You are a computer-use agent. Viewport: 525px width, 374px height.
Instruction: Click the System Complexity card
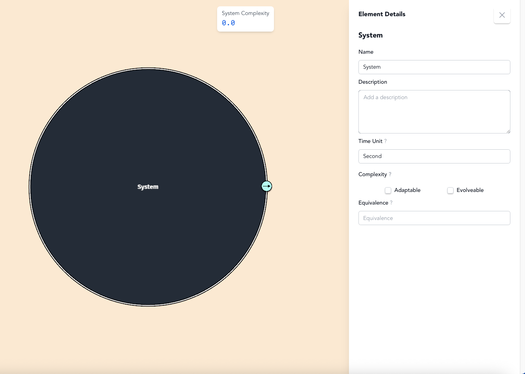tap(245, 19)
